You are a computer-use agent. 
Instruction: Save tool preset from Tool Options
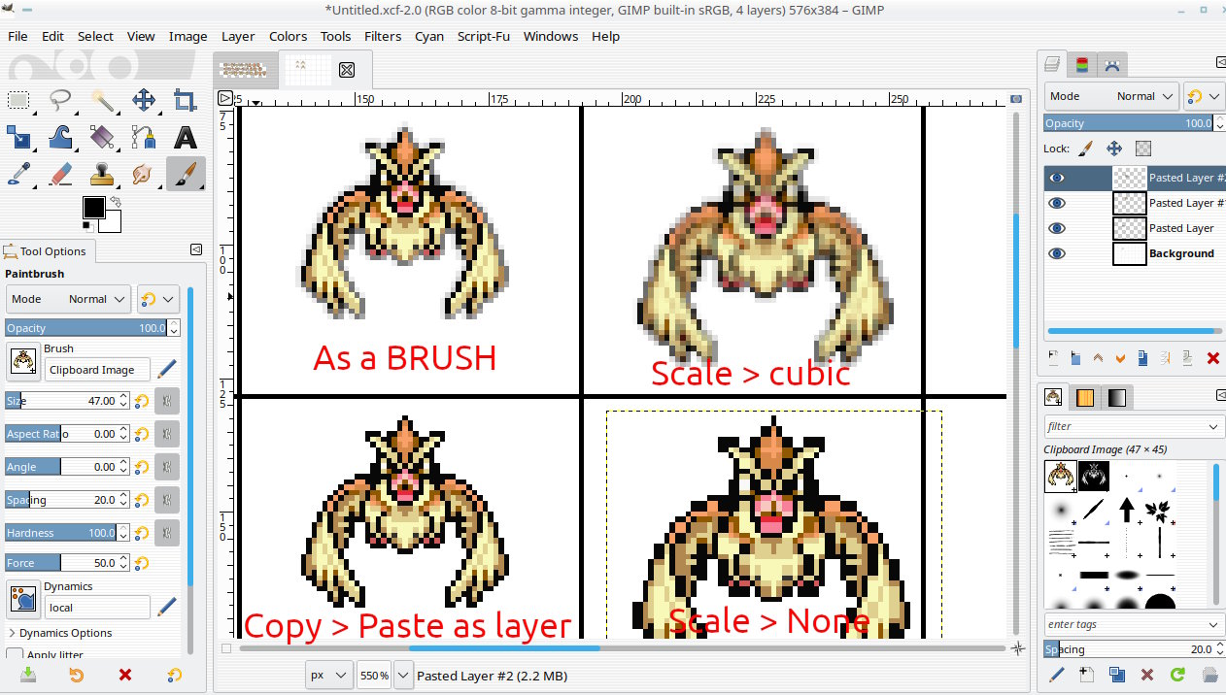pos(28,676)
